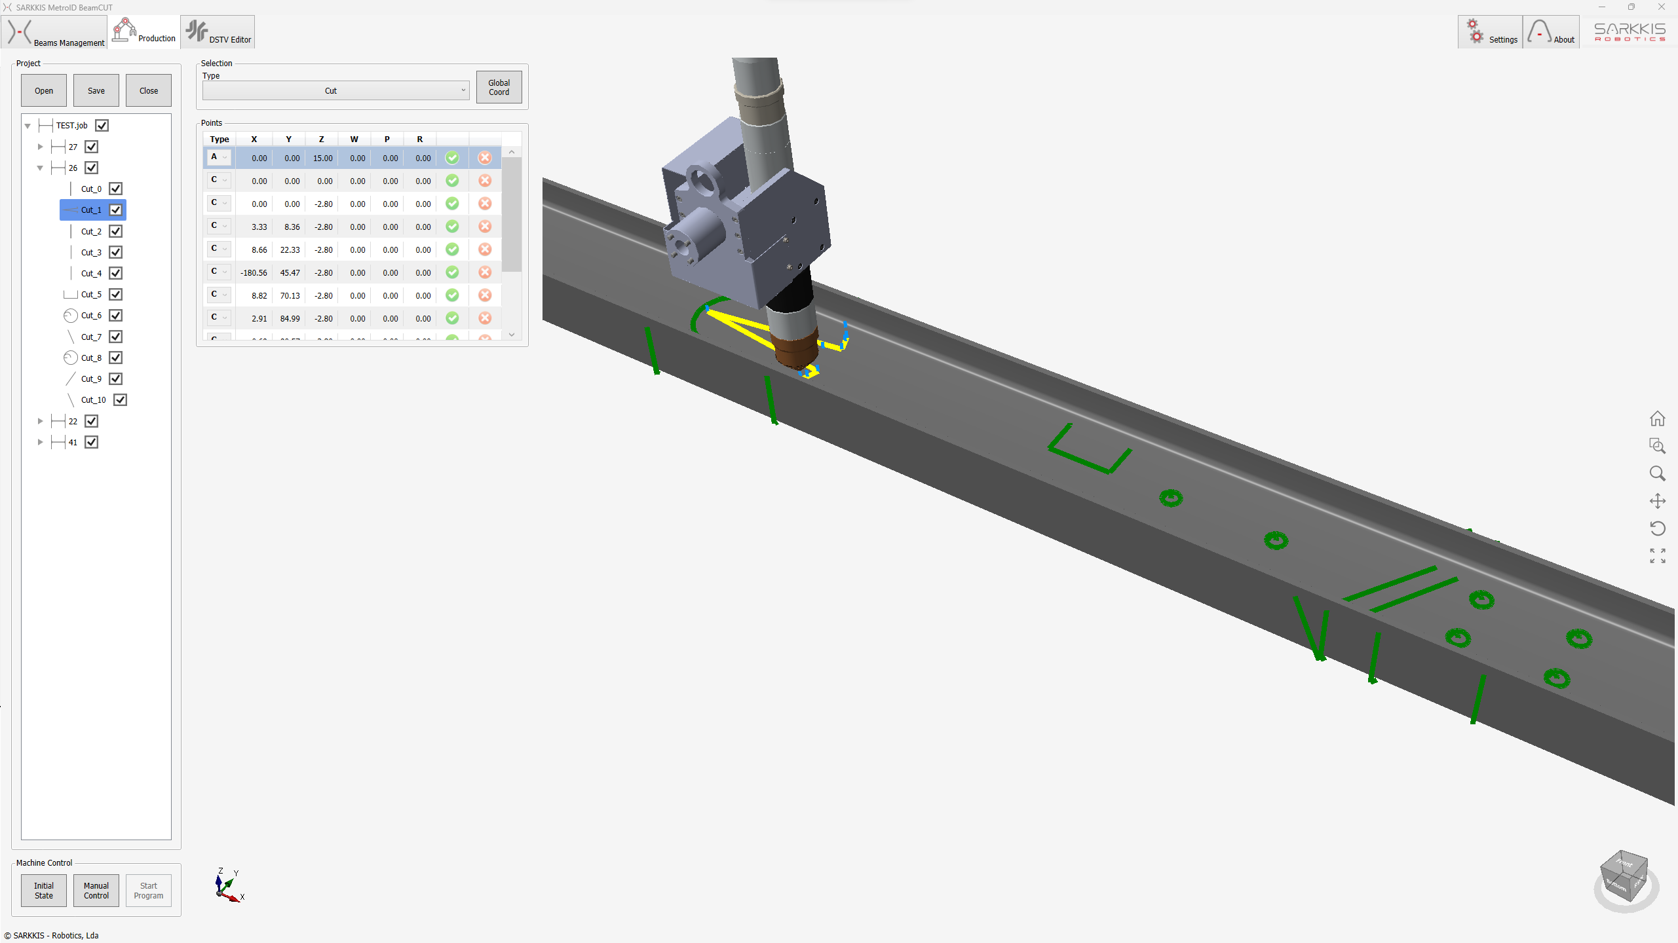The image size is (1678, 943).
Task: Click the SARKKIS Robotics logo
Action: (1630, 31)
